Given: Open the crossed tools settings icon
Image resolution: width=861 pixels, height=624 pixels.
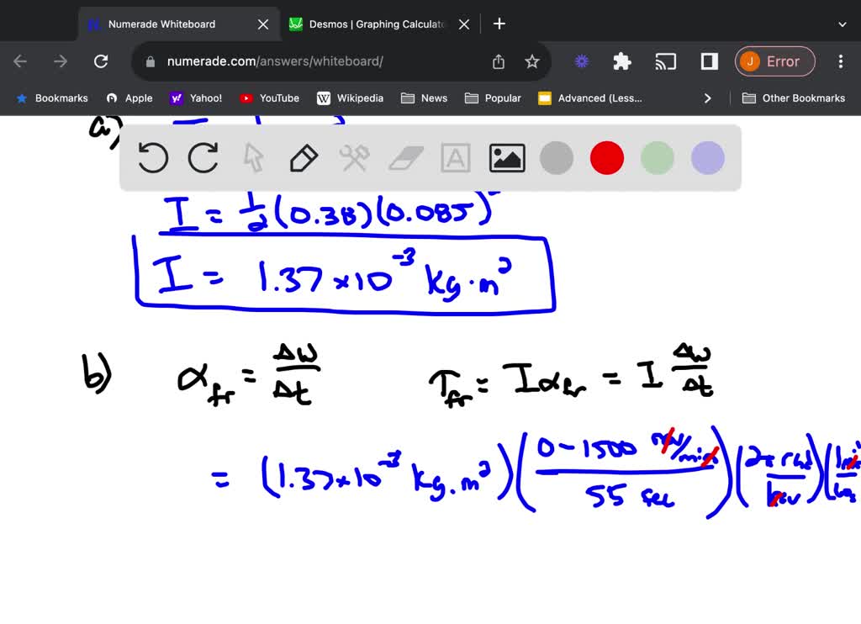Looking at the screenshot, I should click(354, 158).
